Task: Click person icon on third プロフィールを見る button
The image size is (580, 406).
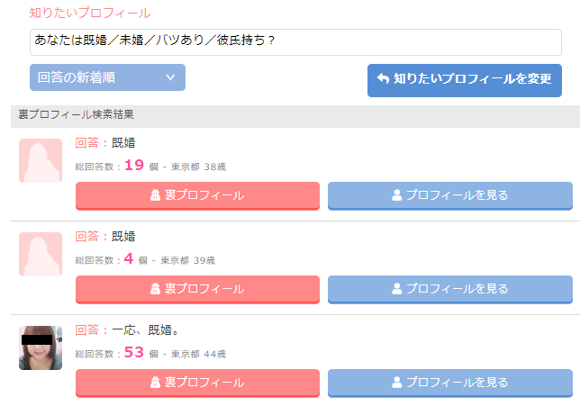Action: tap(396, 383)
